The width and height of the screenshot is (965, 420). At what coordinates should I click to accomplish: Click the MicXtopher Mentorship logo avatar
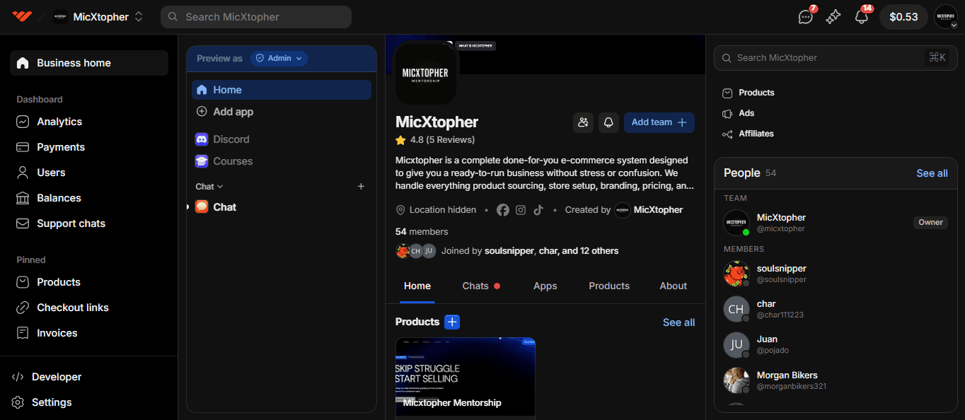425,74
